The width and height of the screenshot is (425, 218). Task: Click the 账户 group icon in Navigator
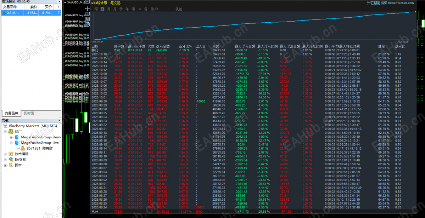click(x=11, y=131)
